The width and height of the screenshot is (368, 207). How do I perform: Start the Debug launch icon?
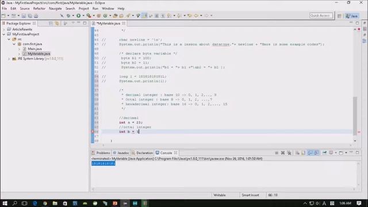click(x=68, y=16)
